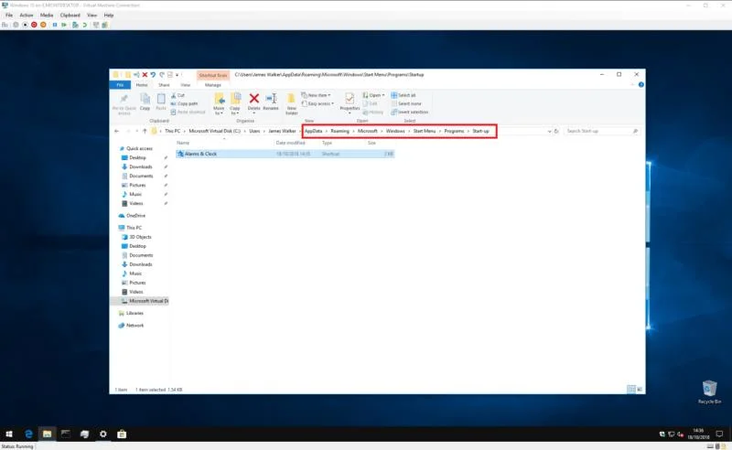Click AppData in the address breadcrumb
The image size is (732, 450).
(313, 131)
